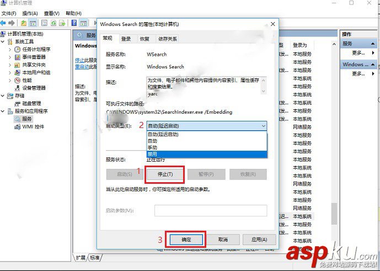Select 共享文件夹 in the tree
The height and width of the screenshot is (271, 380).
pyautogui.click(x=34, y=65)
